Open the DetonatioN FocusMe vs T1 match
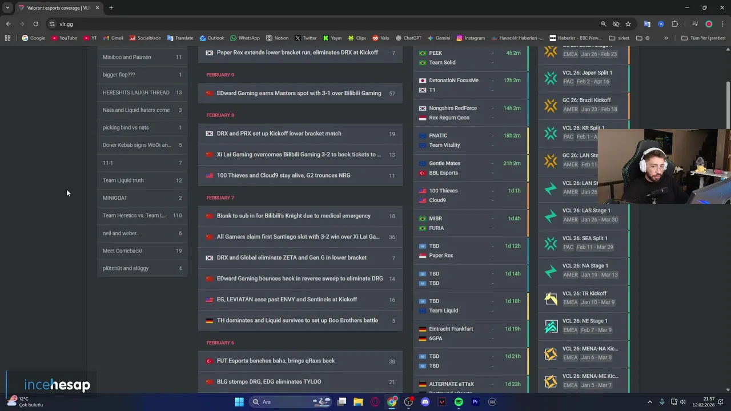Screen dimensions: 731x411 [x=471, y=85]
